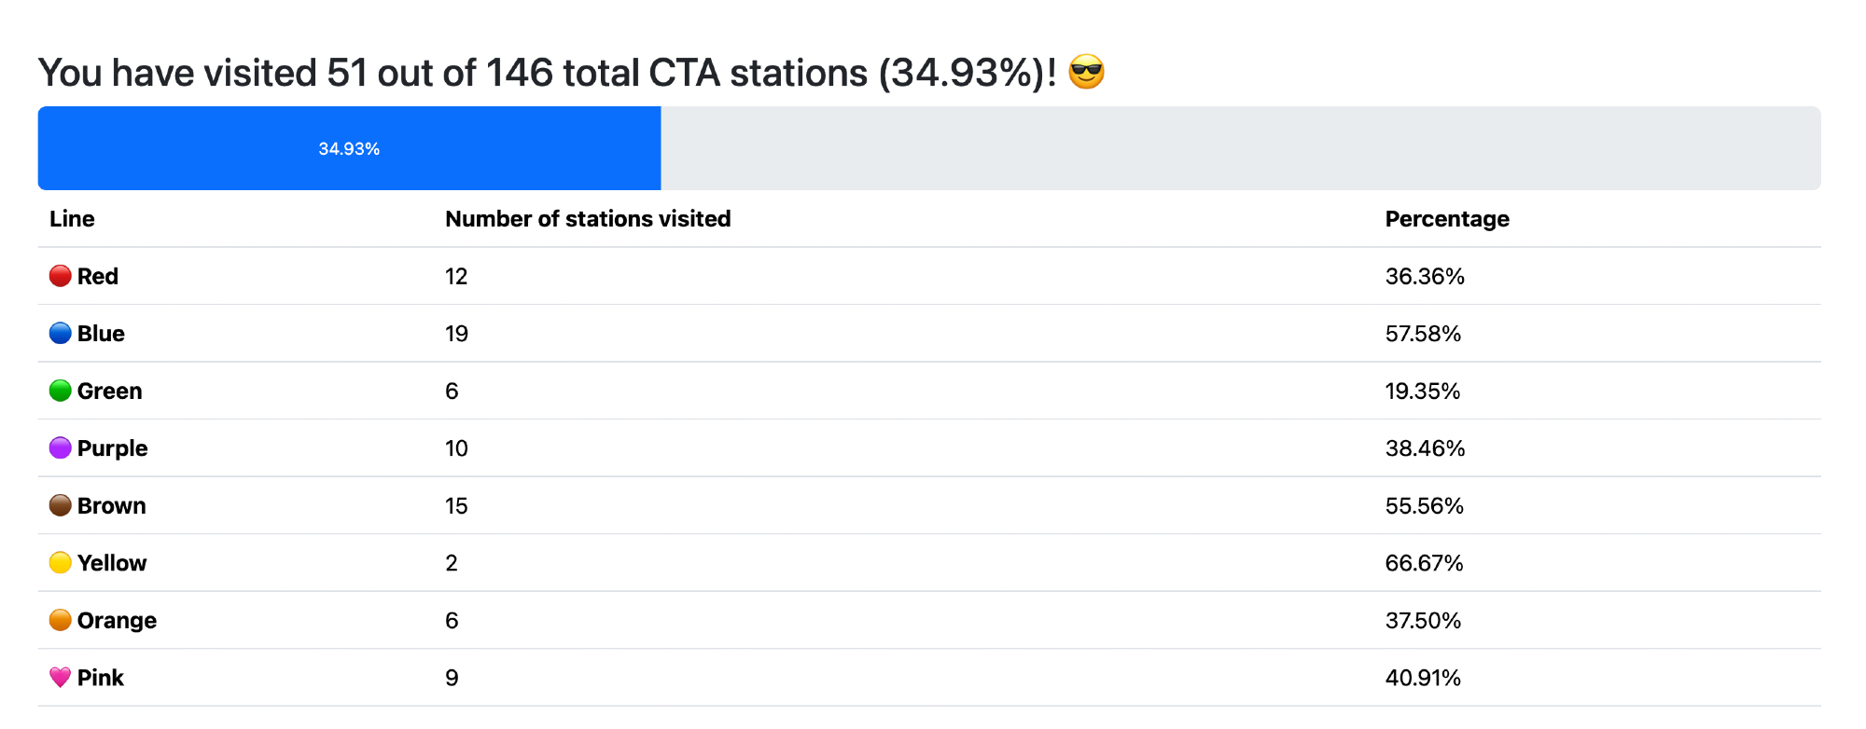The height and width of the screenshot is (729, 1866).
Task: Click the 34.93% label inside progress bar
Action: click(349, 149)
